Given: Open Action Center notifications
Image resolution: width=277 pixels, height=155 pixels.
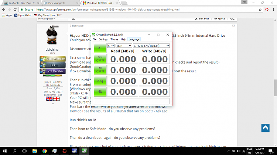Looking at the screenshot, I should (271, 151).
